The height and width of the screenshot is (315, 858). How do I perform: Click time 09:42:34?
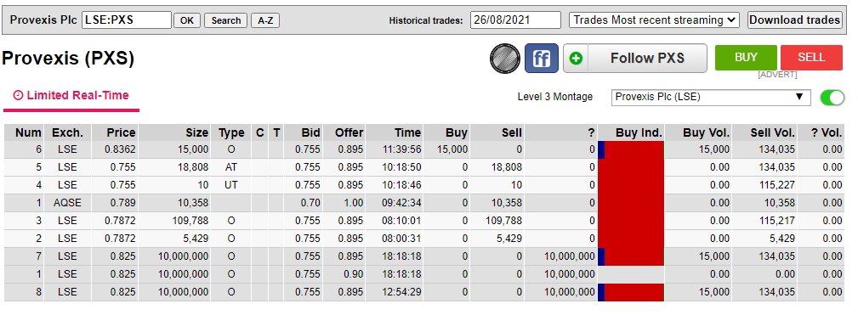pos(401,203)
